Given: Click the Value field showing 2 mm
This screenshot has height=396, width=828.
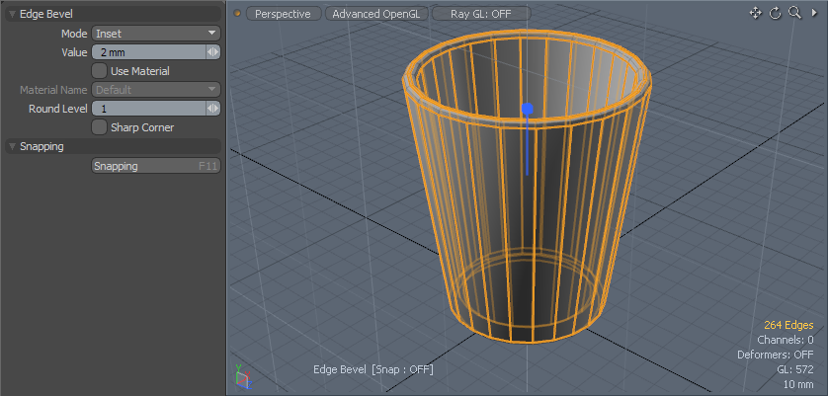Looking at the screenshot, I should click(148, 52).
